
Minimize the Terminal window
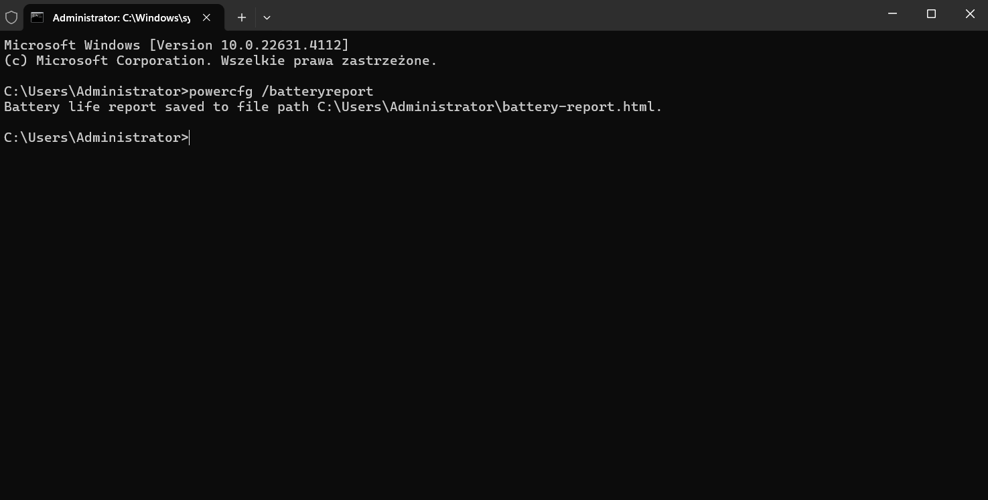(x=892, y=14)
